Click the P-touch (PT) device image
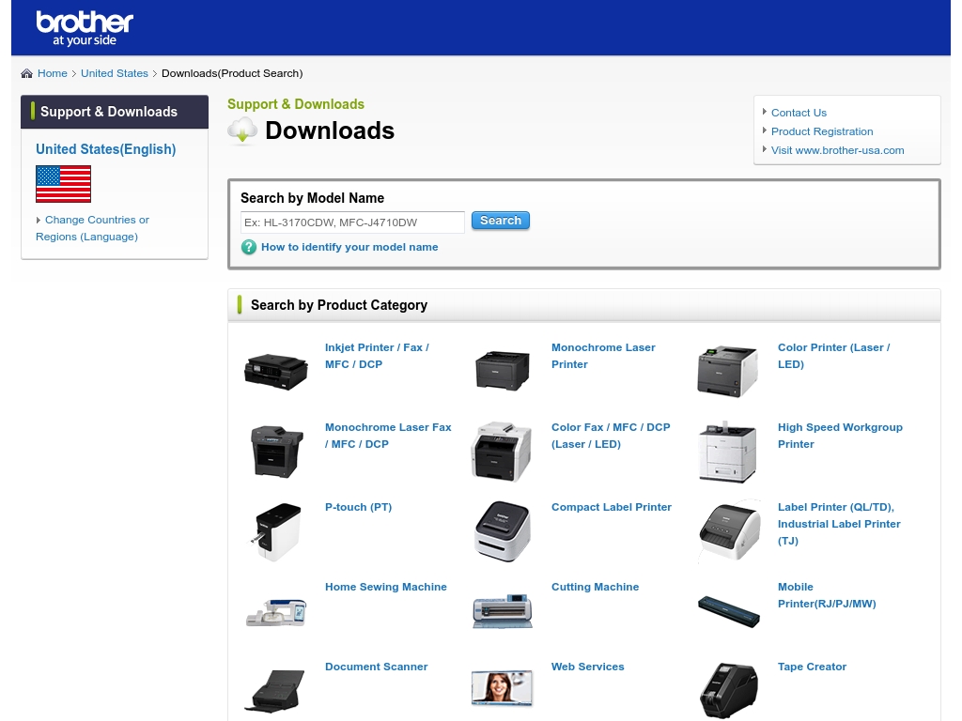This screenshot has height=721, width=962. [277, 531]
